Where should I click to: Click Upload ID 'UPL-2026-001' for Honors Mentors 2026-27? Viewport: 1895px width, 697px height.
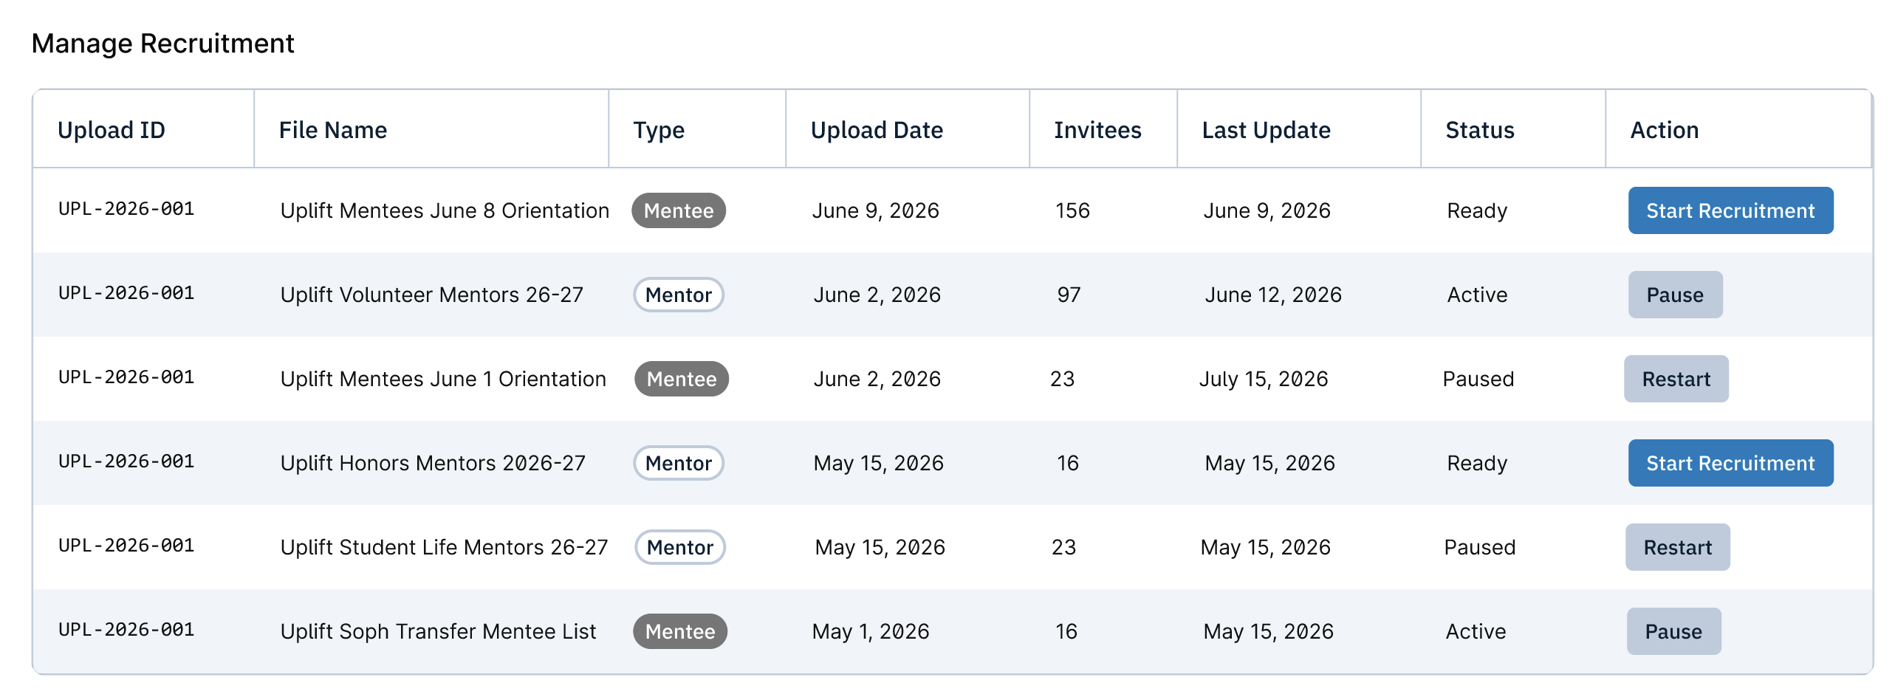(126, 461)
